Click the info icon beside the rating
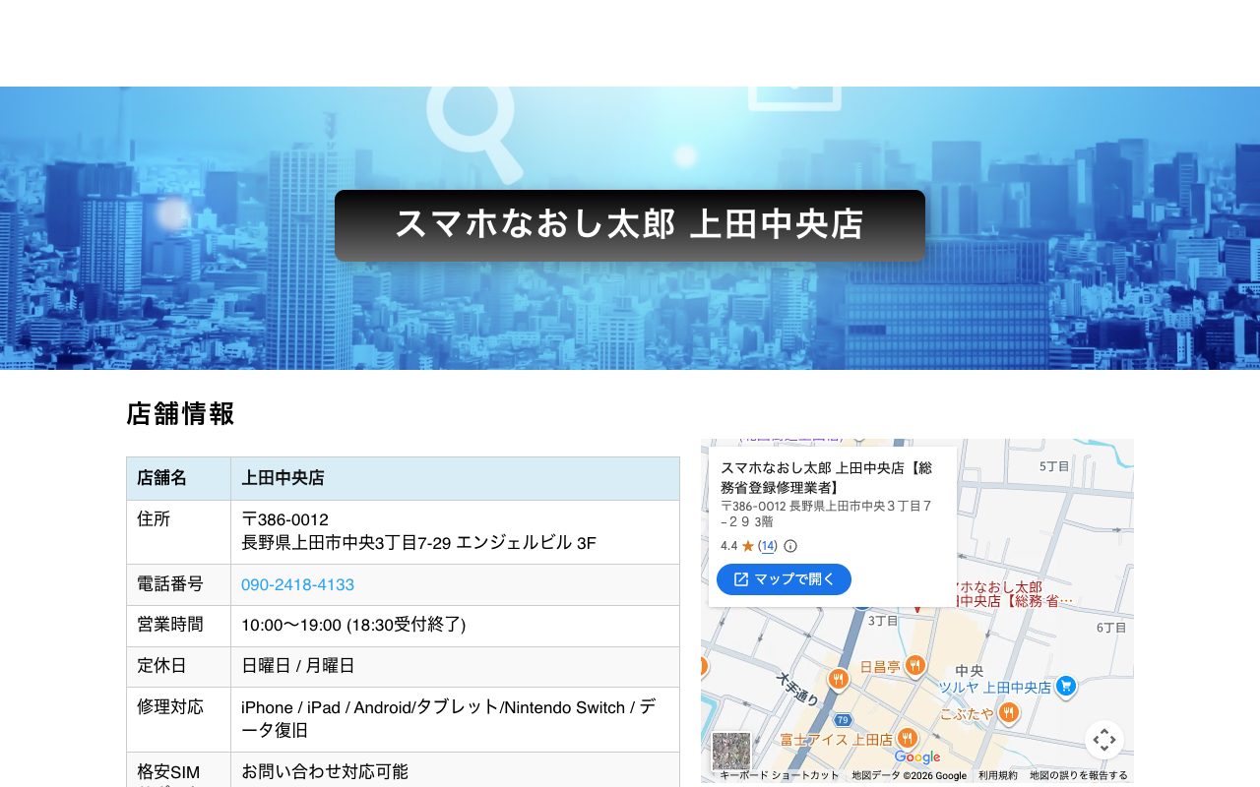This screenshot has width=1260, height=787. [789, 546]
